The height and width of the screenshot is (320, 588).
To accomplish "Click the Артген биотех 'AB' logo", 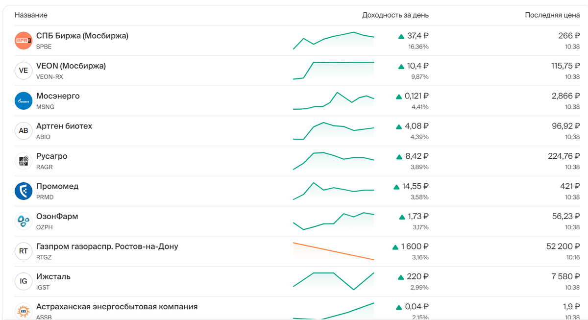I will click(x=23, y=131).
